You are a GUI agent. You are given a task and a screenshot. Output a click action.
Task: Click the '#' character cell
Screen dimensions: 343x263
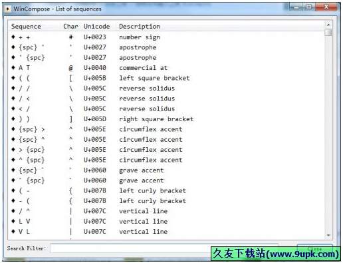tap(70, 37)
